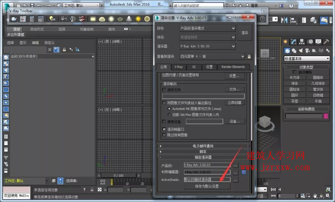Switch to the Motion command panel
This screenshot has width=335, height=202.
coord(310,41)
